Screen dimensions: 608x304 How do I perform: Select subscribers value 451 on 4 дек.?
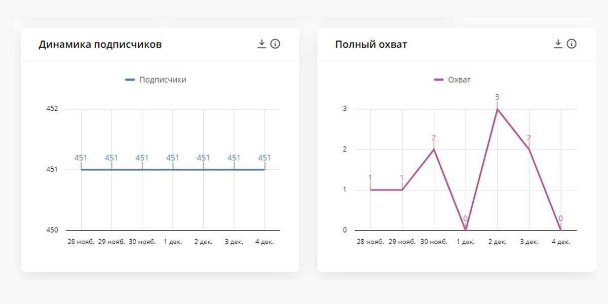264,158
